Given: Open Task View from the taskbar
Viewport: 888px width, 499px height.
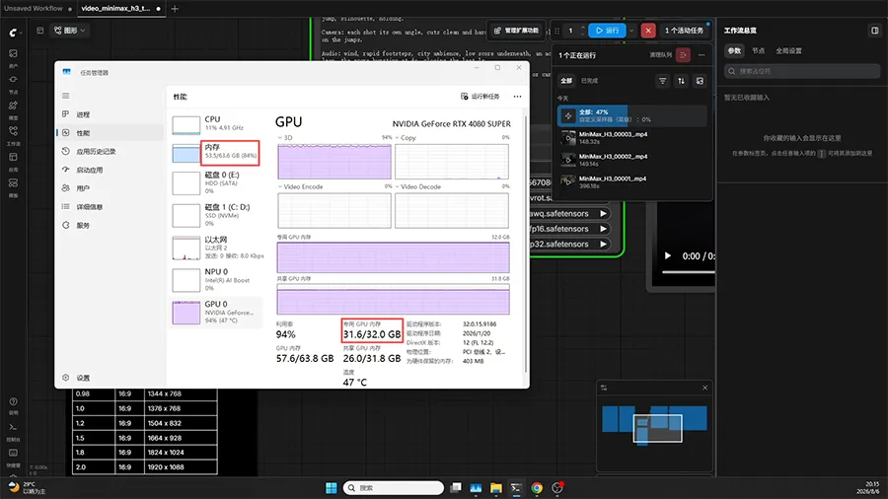Looking at the screenshot, I should (455, 488).
